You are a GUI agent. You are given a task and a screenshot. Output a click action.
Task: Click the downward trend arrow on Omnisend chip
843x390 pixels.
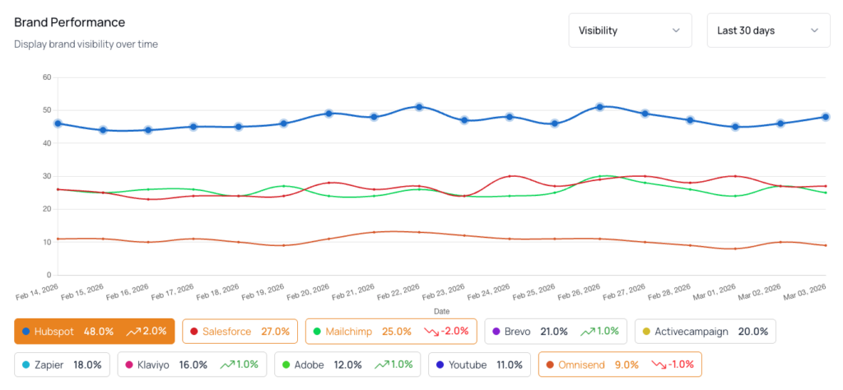659,364
